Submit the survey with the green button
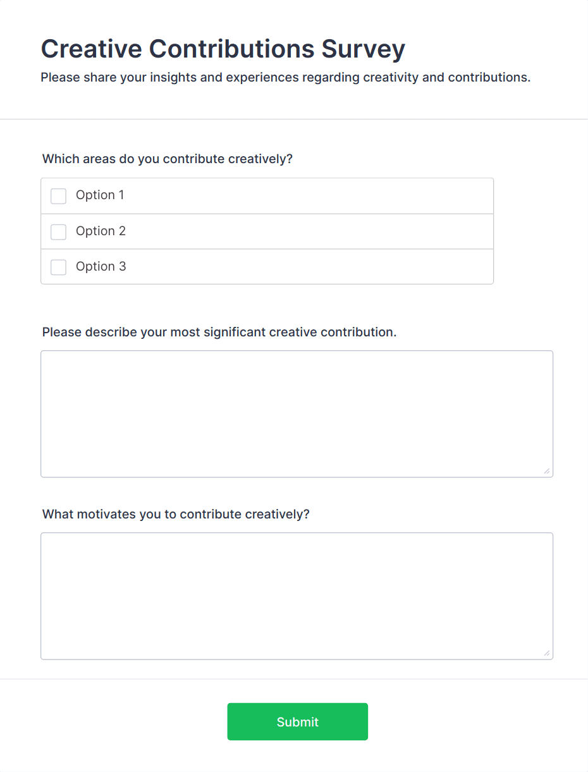Image resolution: width=588 pixels, height=772 pixels. tap(297, 721)
